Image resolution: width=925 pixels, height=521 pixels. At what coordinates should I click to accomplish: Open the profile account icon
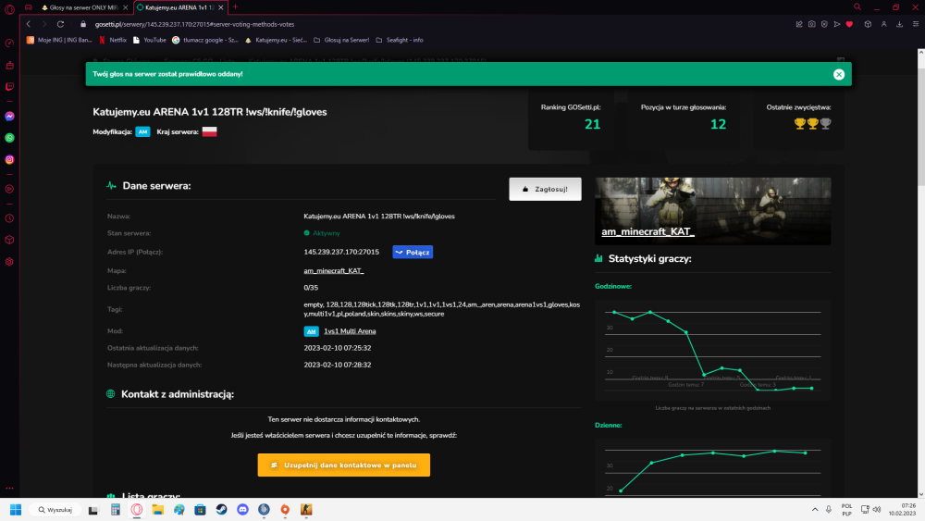[x=883, y=24]
